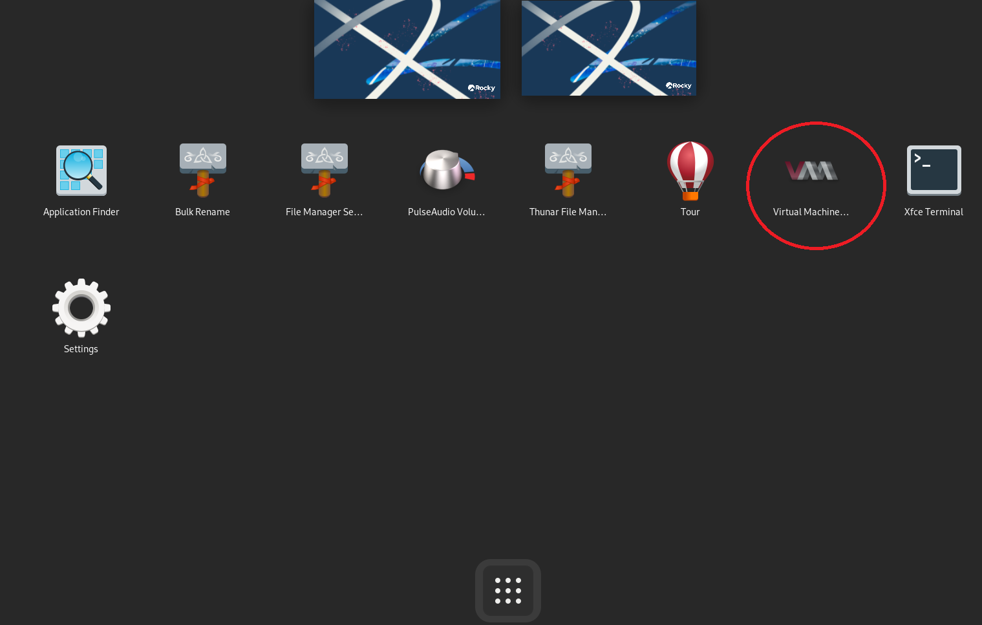Open Virtual Machine Manager icon
982x625 pixels.
811,171
